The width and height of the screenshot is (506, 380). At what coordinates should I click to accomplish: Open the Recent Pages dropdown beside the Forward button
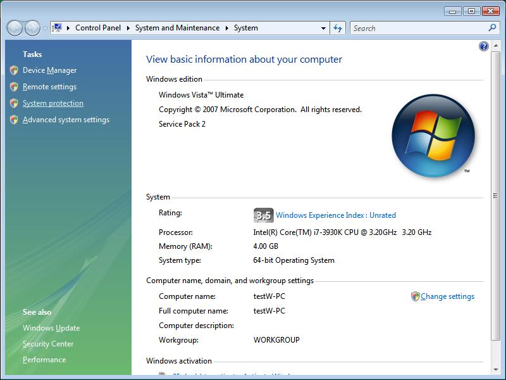(x=45, y=28)
